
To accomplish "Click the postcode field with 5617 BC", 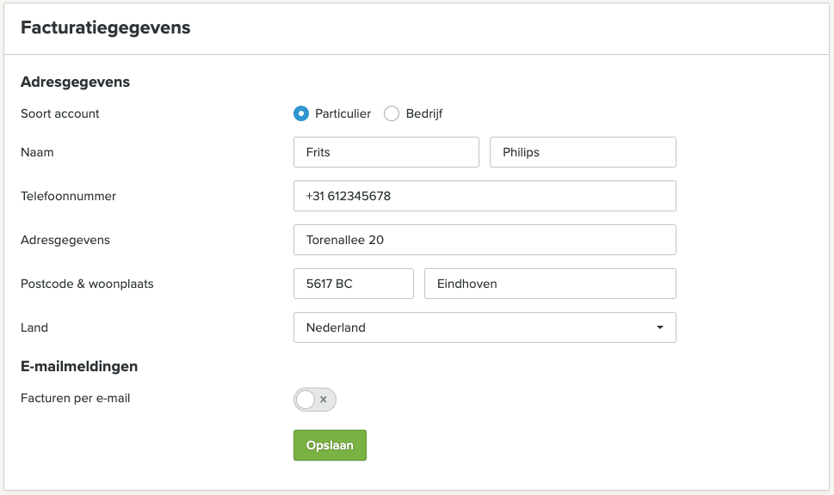I will click(354, 284).
